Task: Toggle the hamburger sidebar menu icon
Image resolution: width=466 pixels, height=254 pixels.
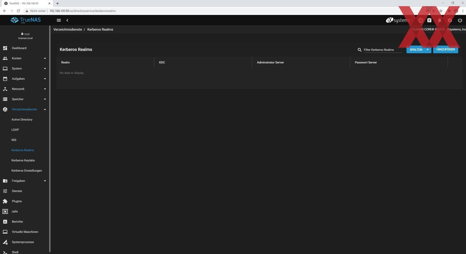Action: (x=59, y=21)
